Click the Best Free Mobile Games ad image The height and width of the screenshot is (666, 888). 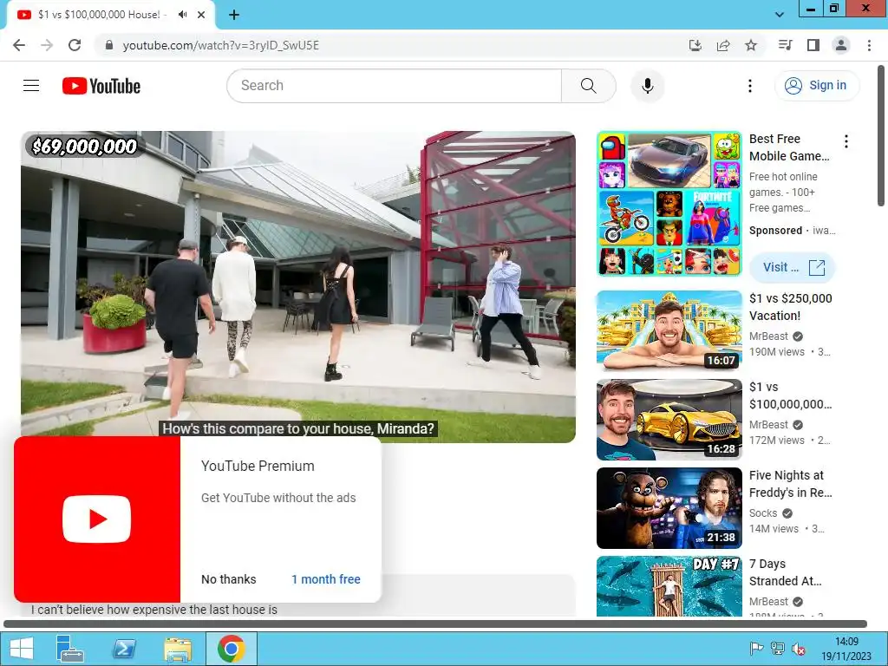[669, 204]
